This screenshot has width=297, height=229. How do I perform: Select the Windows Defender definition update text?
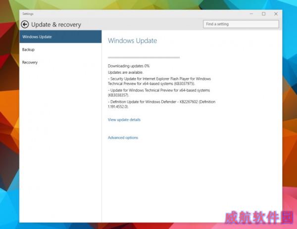(161, 104)
